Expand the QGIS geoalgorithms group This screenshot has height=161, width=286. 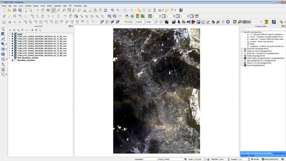tap(242, 61)
